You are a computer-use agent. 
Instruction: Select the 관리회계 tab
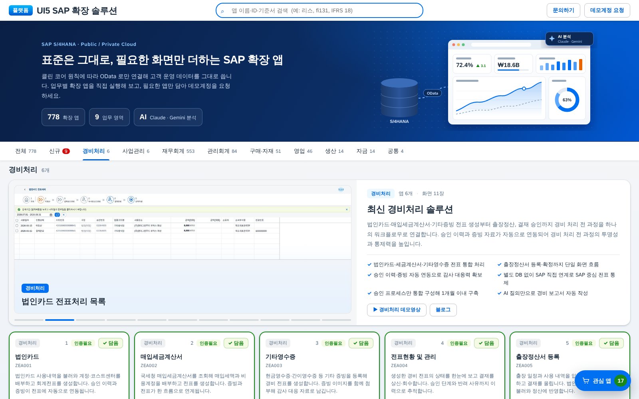pos(222,151)
